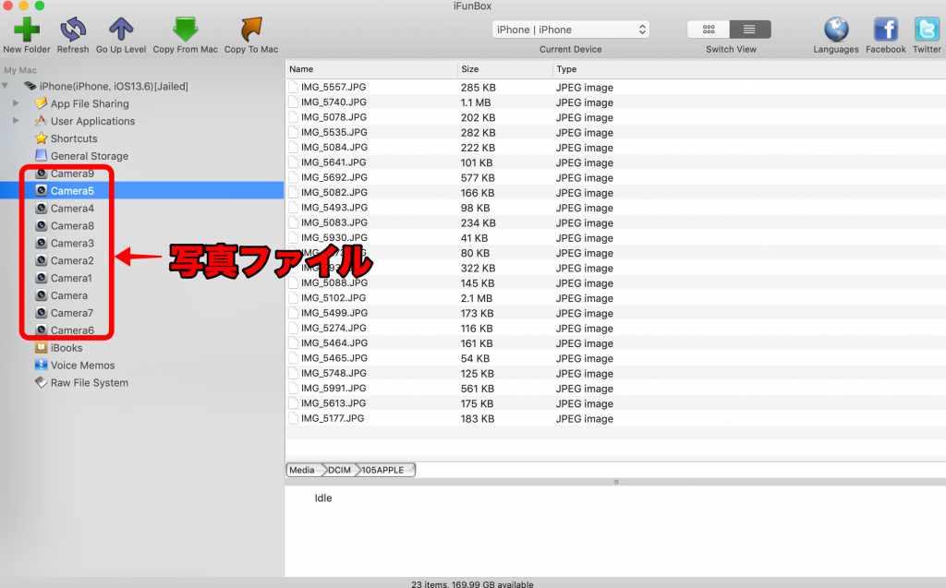Select Camera2 camera icon
The image size is (946, 588).
coord(41,260)
